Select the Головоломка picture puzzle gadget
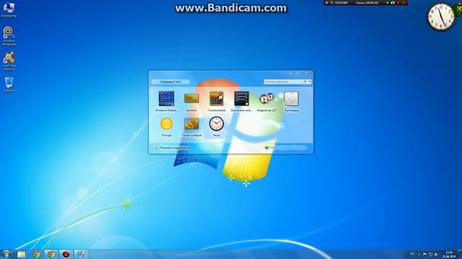The height and width of the screenshot is (259, 462). pyautogui.click(x=217, y=101)
